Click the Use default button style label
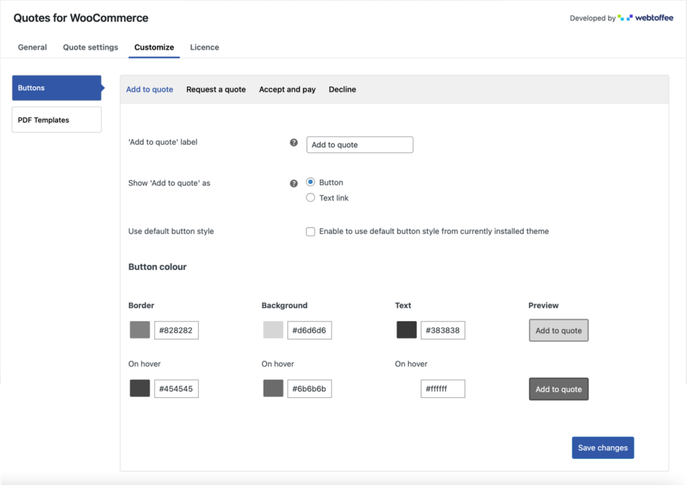Viewport: 687px width, 485px height. (171, 231)
